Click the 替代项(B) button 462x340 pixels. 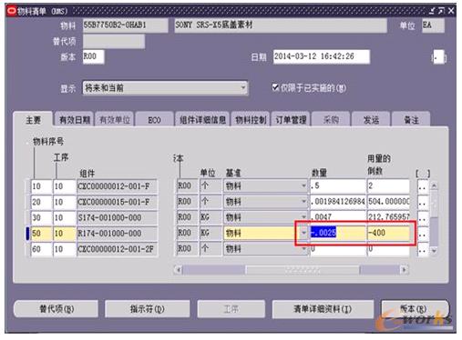56,309
